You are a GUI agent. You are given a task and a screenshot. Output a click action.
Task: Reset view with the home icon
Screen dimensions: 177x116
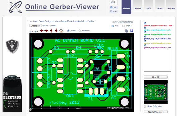click(x=61, y=31)
